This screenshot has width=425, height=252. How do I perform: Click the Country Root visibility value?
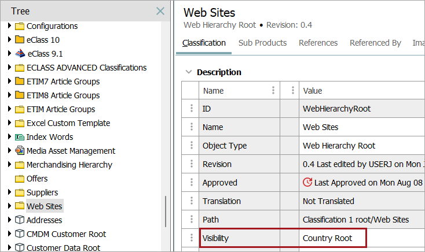[327, 238]
